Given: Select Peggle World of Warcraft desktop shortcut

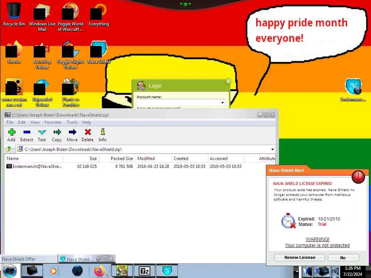Looking at the screenshot, I should click(x=71, y=17).
